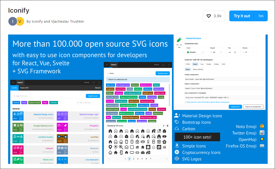Click the Use component in template field

(x=224, y=98)
